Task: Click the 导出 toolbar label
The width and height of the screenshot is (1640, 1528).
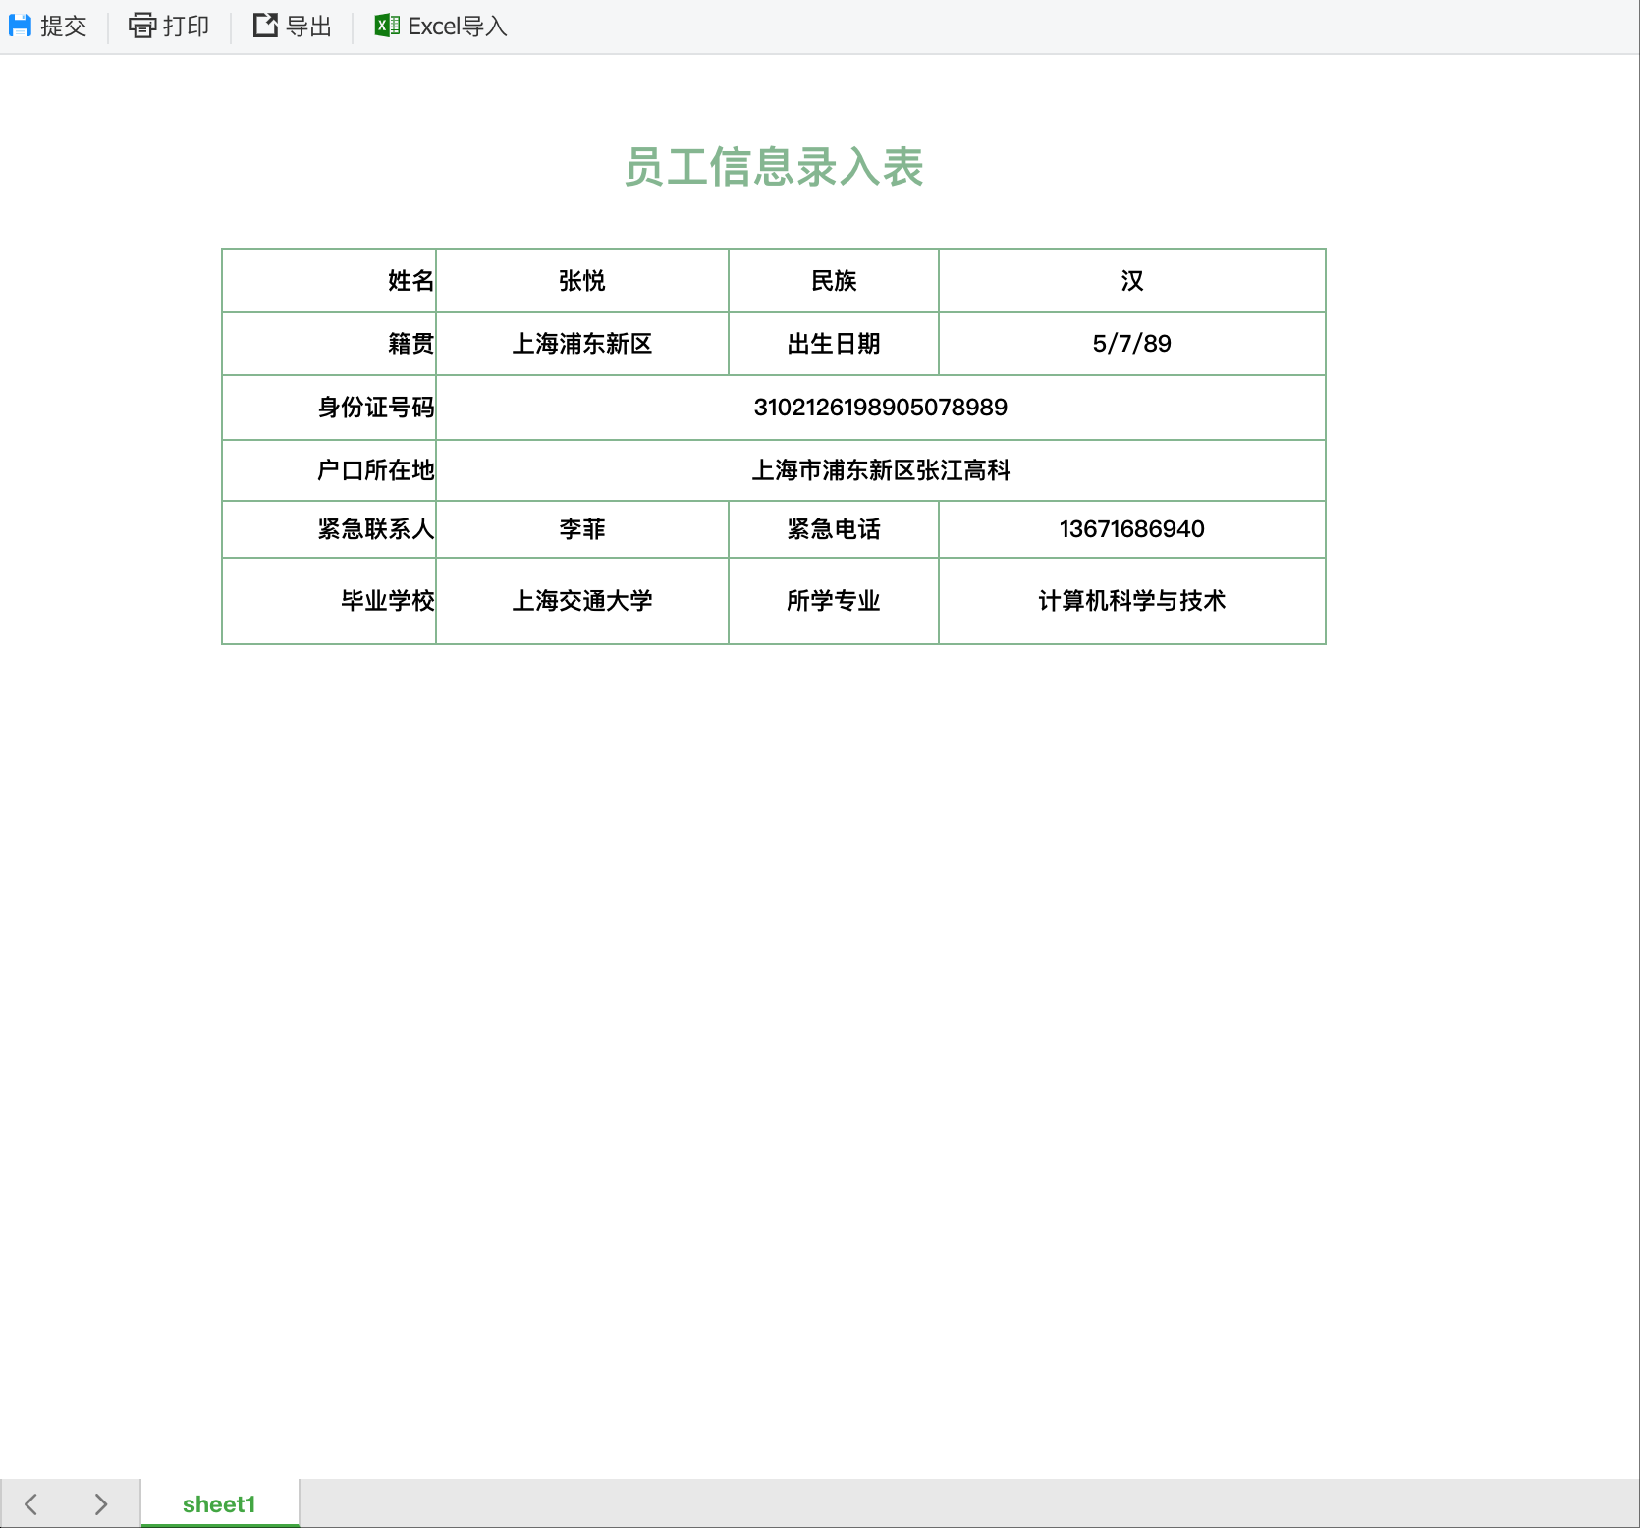Action: pyautogui.click(x=308, y=27)
